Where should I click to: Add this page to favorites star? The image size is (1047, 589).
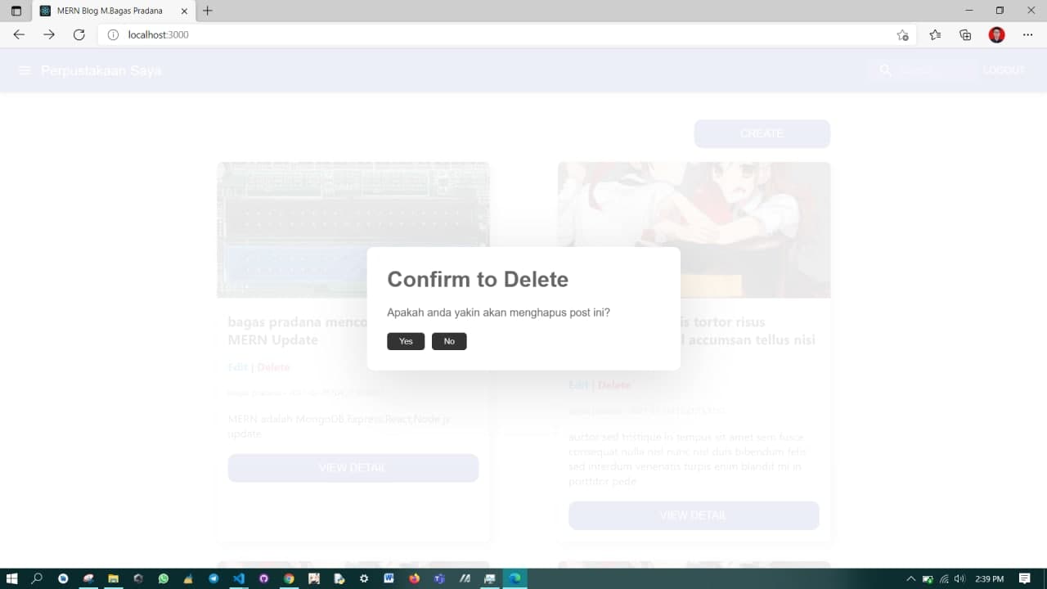(902, 34)
